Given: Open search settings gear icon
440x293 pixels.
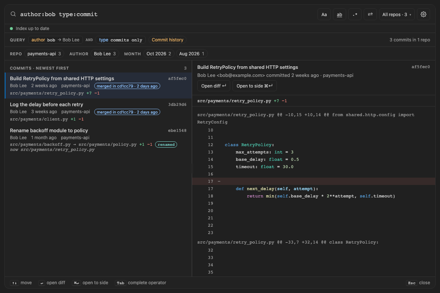Looking at the screenshot, I should coord(423,14).
